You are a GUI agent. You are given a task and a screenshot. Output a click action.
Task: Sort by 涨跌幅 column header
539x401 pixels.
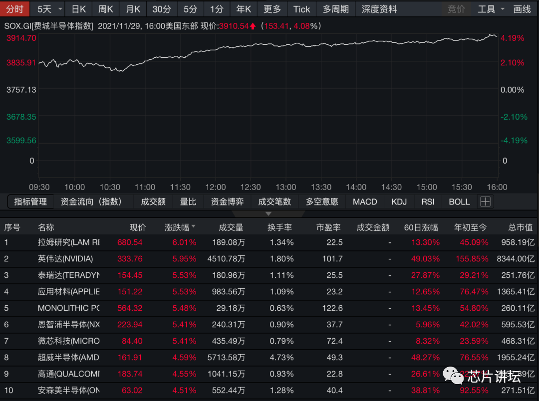pyautogui.click(x=180, y=227)
